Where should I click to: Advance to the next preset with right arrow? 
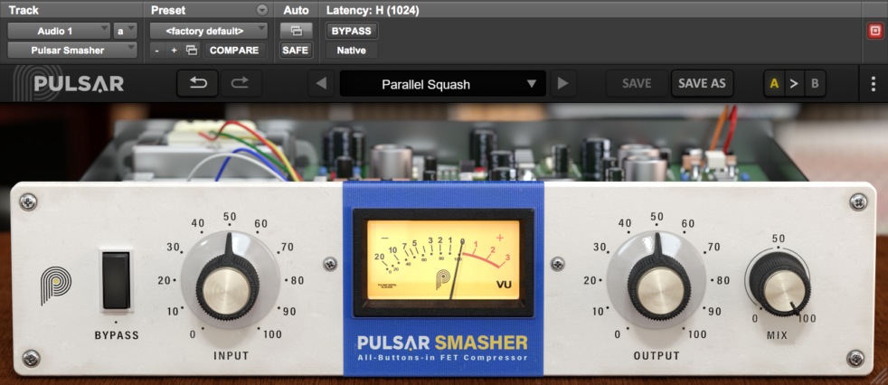tap(562, 85)
